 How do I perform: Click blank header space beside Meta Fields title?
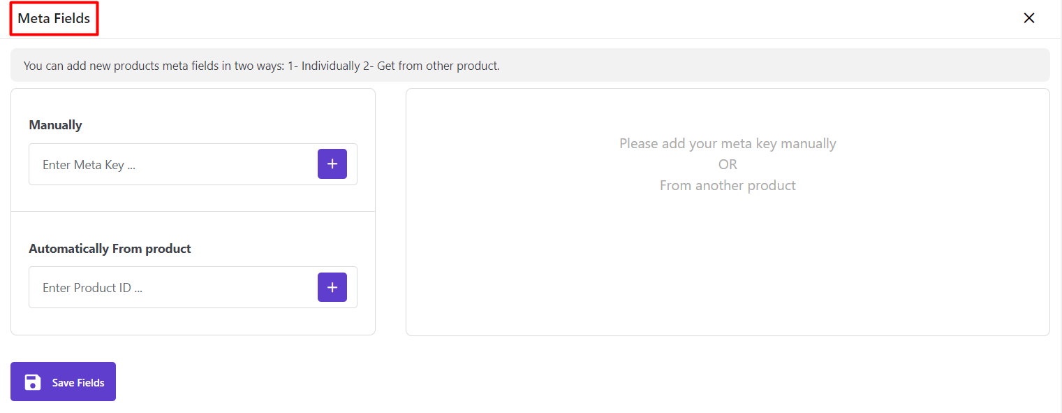click(x=489, y=19)
